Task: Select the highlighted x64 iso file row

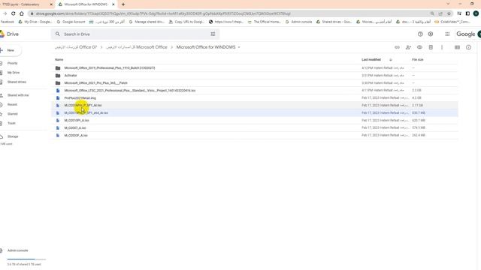Action: pyautogui.click(x=255, y=113)
